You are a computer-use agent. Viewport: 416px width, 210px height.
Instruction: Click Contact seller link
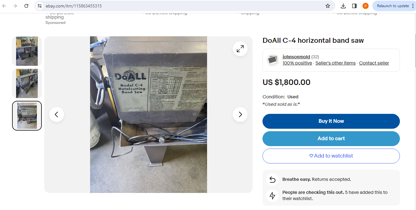tap(374, 63)
